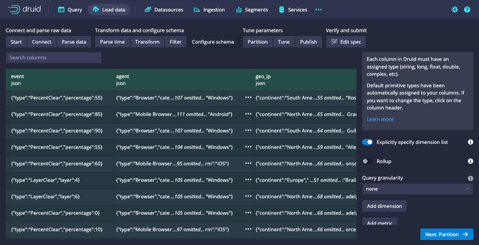Show info icon for Query granularity

pyautogui.click(x=471, y=178)
